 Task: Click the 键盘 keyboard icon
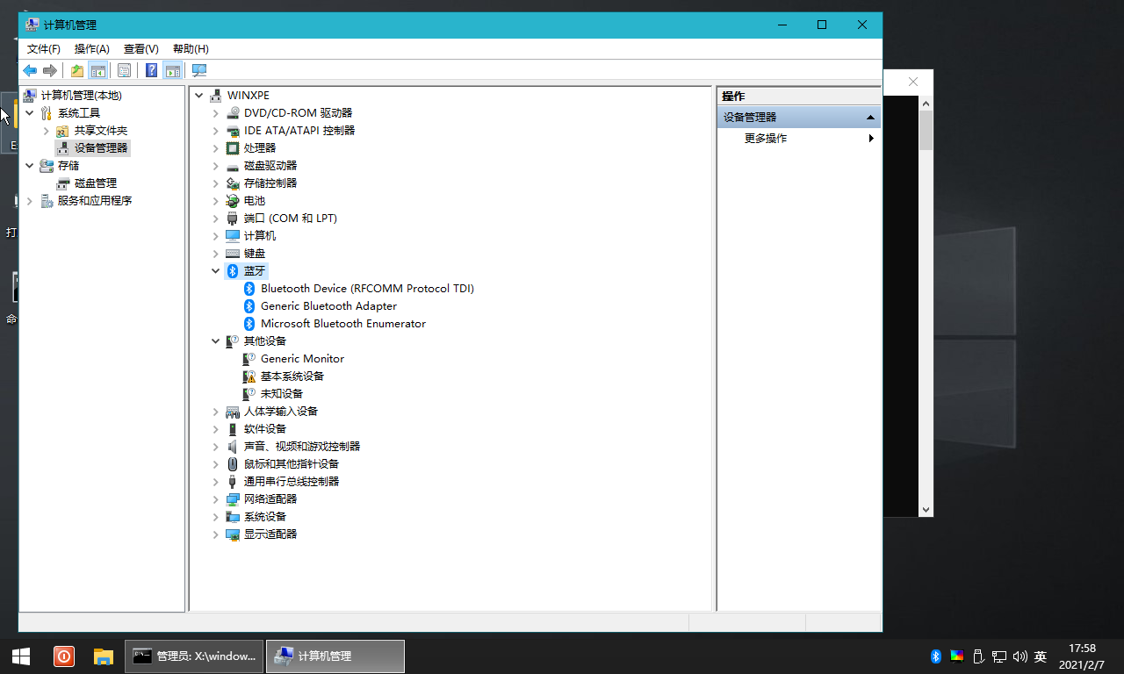coord(232,253)
